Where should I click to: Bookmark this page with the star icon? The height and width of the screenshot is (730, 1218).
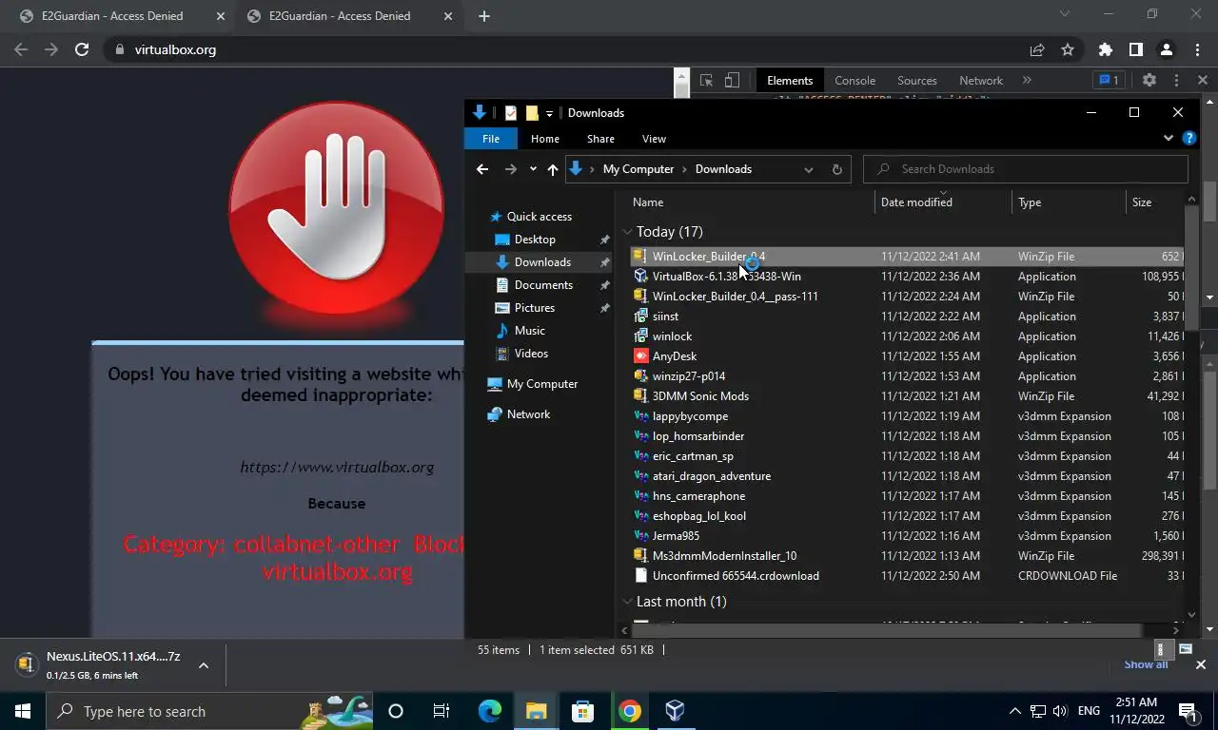pyautogui.click(x=1068, y=49)
